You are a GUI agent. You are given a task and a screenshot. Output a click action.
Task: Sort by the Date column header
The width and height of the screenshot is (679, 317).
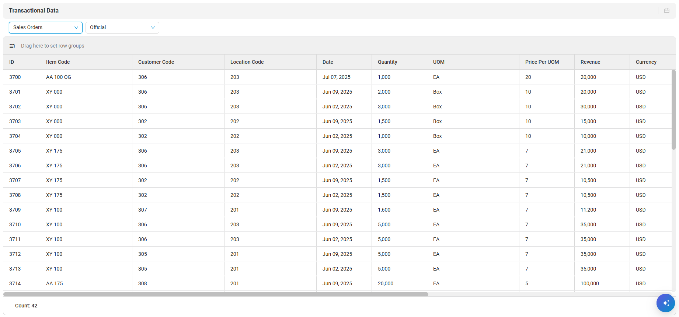tap(344, 62)
